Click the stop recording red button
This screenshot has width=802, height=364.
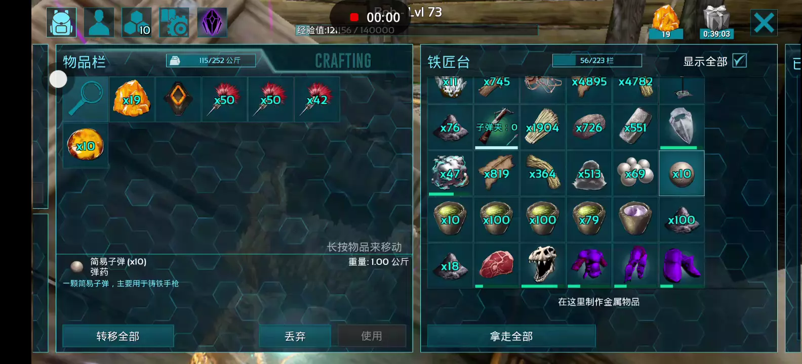point(354,18)
